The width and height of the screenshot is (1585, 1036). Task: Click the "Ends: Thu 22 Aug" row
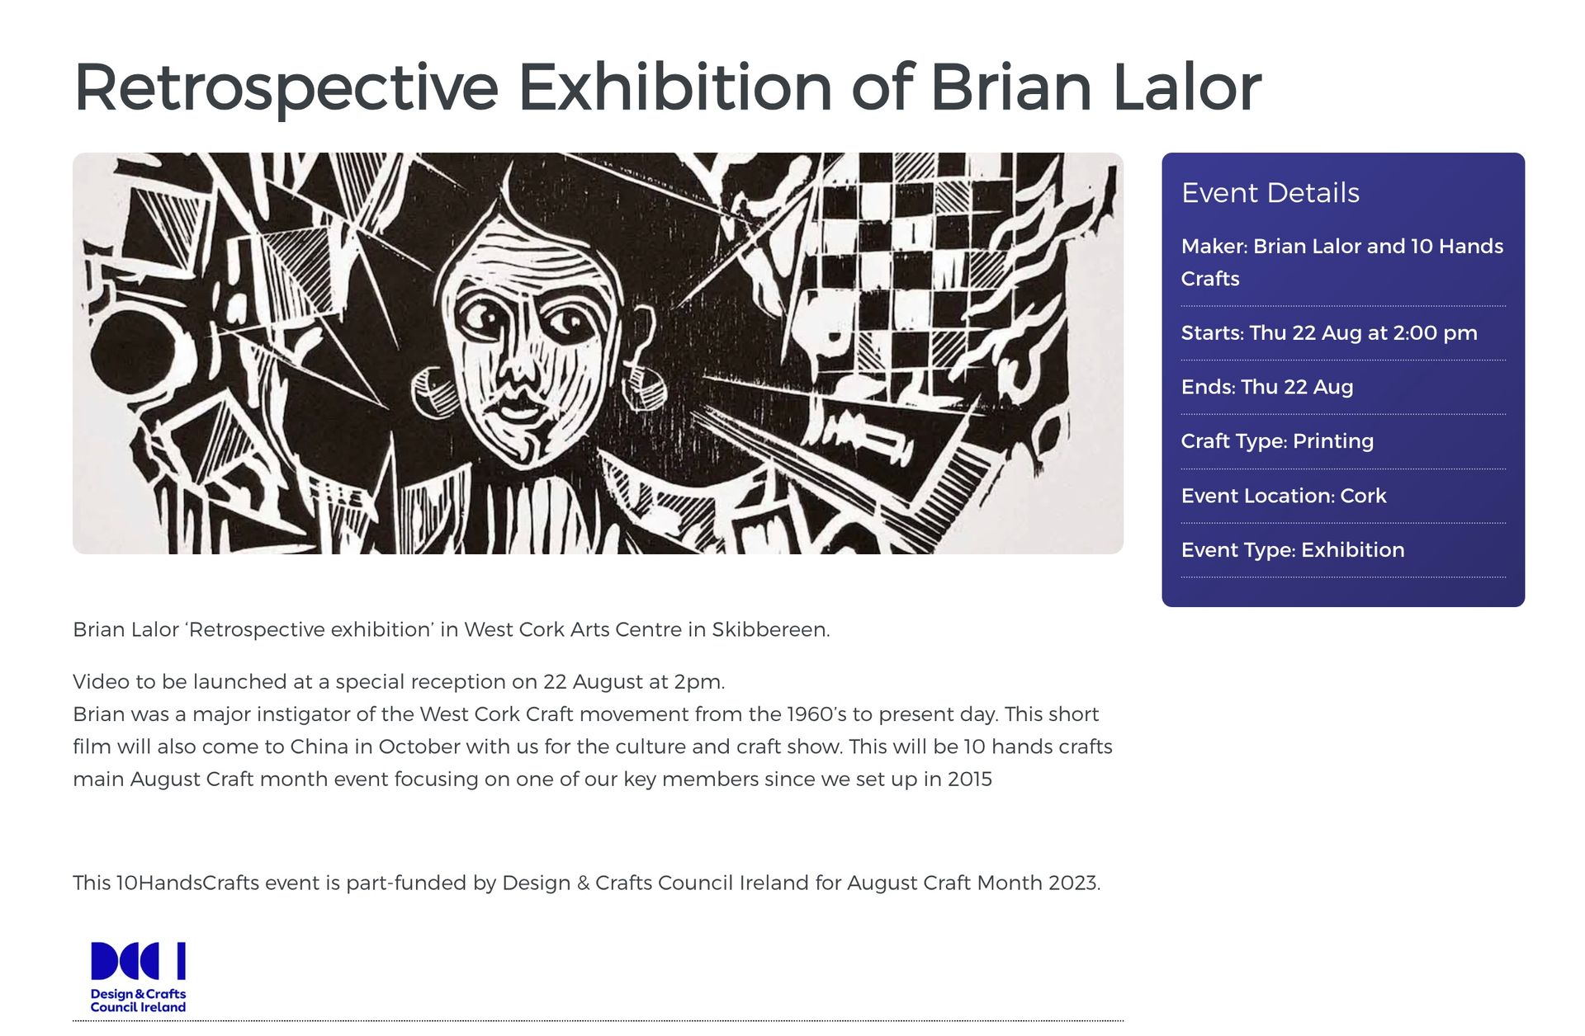coord(1266,387)
